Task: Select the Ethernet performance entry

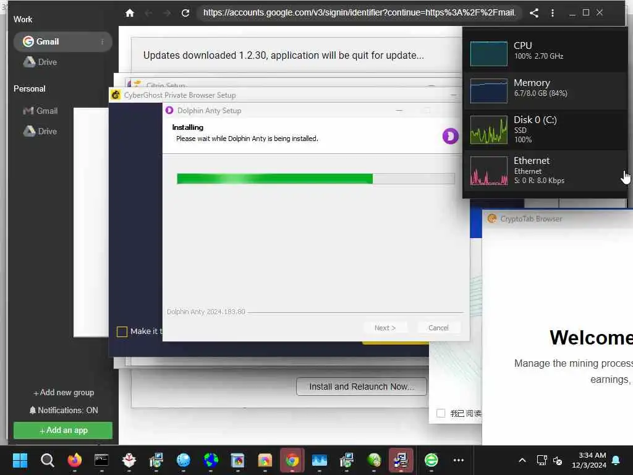Action: 545,171
